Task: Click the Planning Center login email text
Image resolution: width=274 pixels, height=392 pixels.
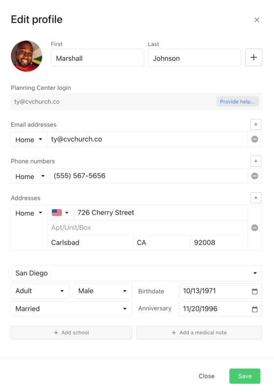Action: click(37, 102)
